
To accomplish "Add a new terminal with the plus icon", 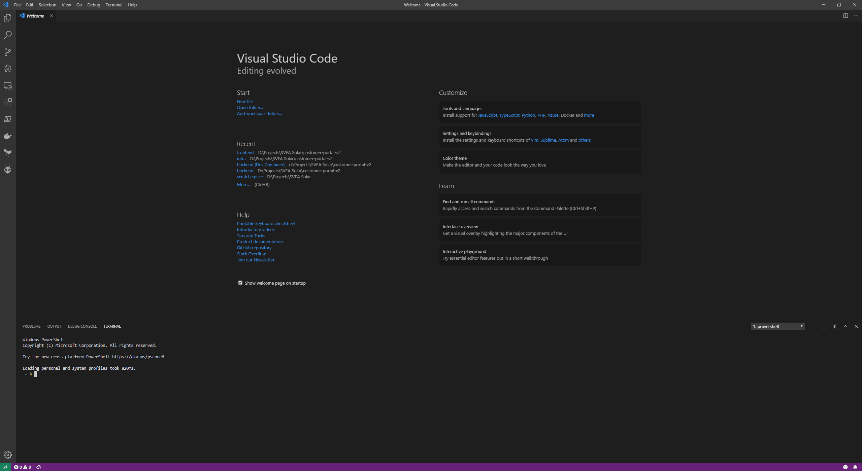I will click(813, 326).
